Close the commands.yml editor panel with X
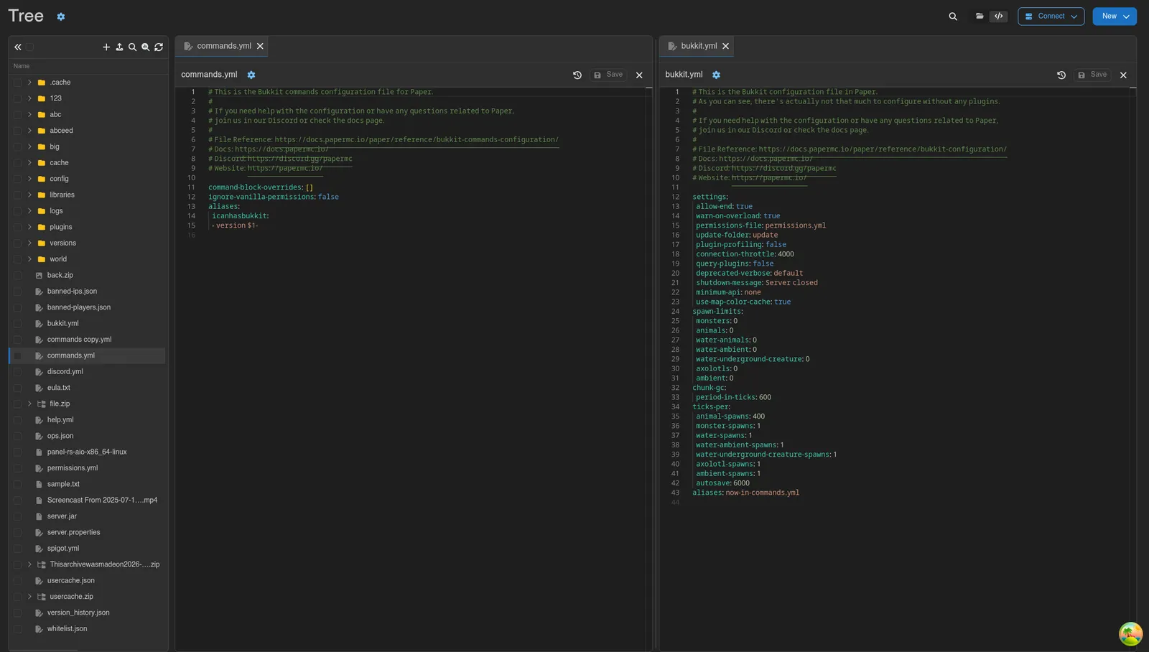This screenshot has width=1149, height=652. [x=639, y=75]
